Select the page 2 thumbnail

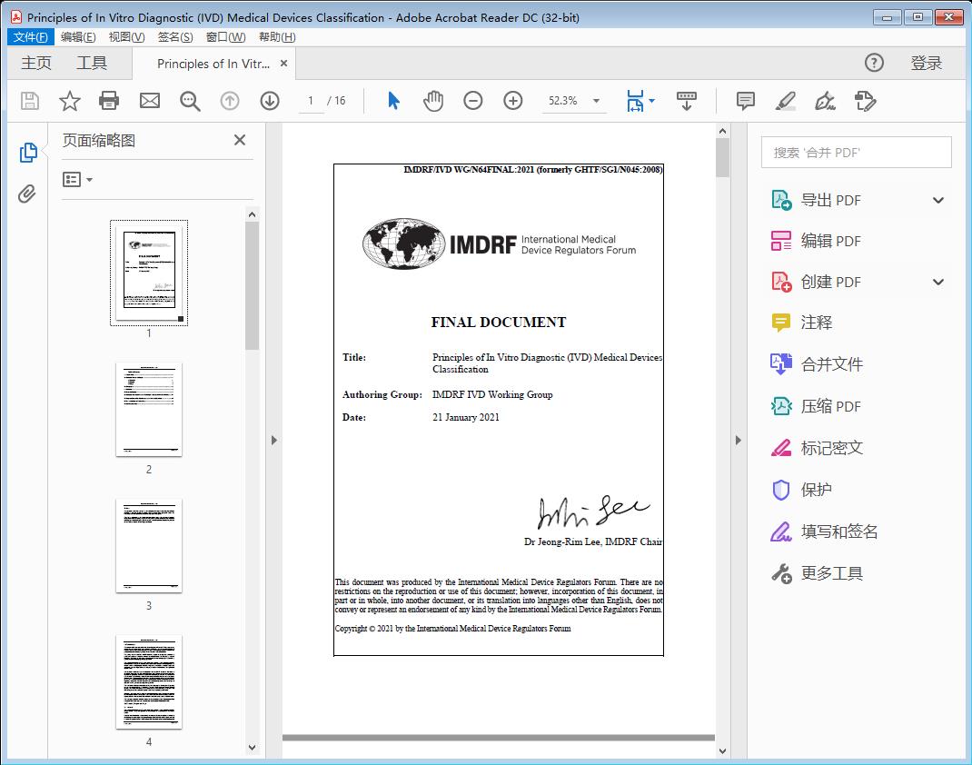149,410
